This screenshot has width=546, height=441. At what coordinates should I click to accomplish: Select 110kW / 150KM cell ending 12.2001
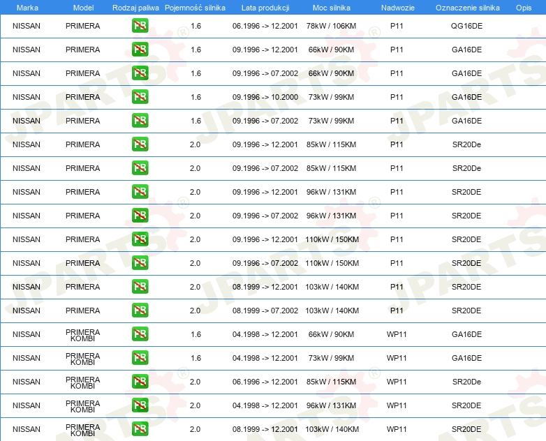(332, 239)
